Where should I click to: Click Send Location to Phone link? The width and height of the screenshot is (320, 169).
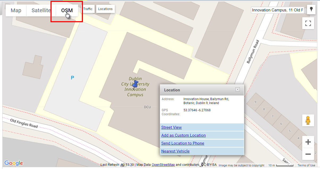(183, 143)
